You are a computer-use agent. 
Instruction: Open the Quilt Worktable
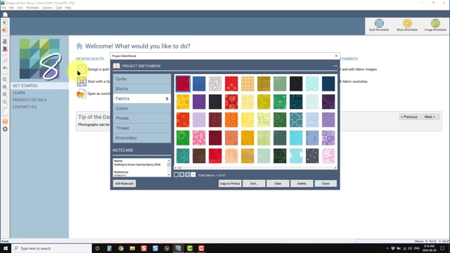click(379, 25)
